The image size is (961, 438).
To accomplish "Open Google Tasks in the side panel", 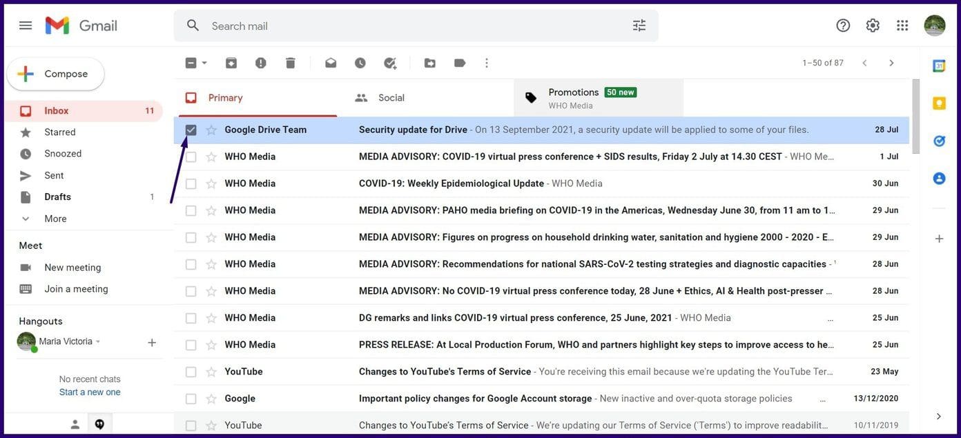I will pos(939,141).
